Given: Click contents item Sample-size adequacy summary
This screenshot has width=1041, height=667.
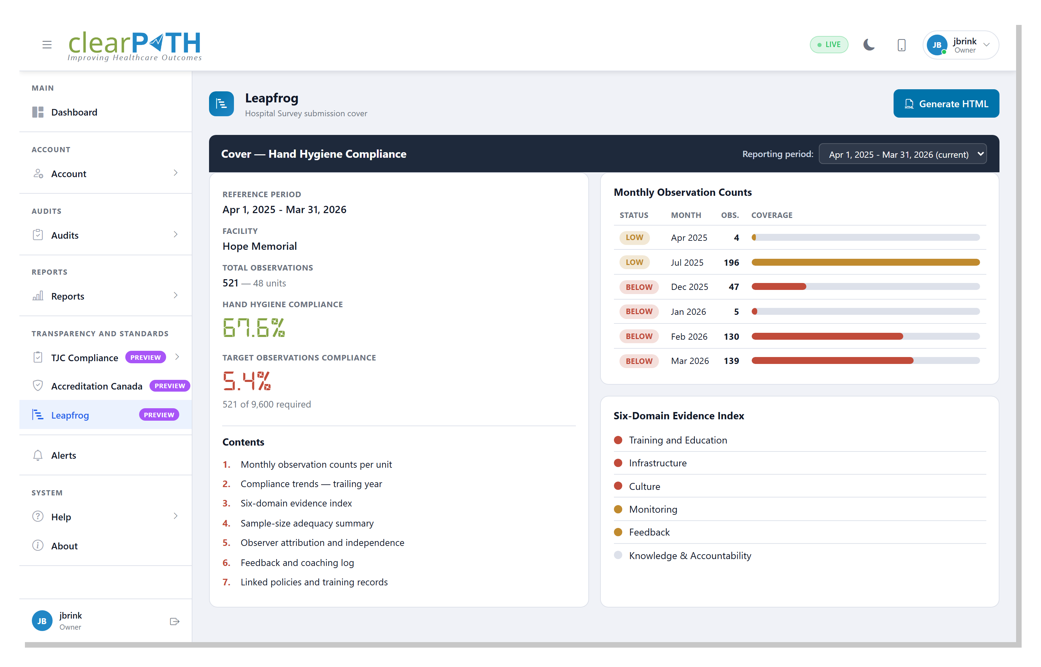Looking at the screenshot, I should (x=307, y=523).
